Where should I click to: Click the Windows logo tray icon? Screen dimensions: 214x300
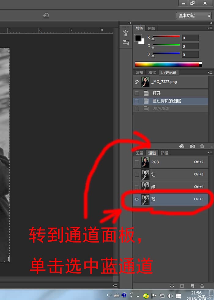click(x=178, y=296)
